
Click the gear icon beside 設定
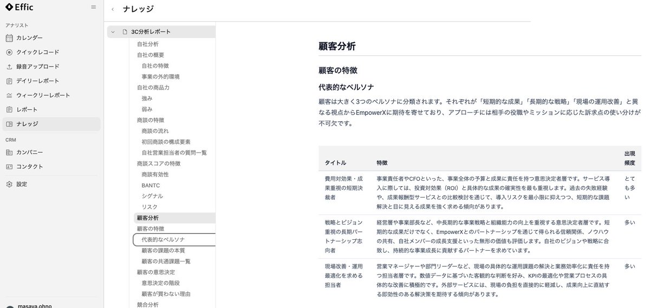click(9, 184)
